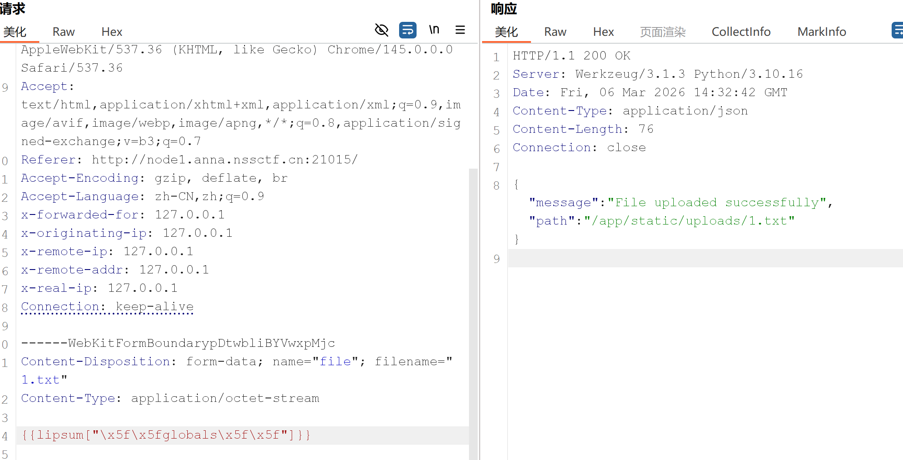Open the response Raw tab
This screenshot has width=903, height=460.
(x=555, y=32)
